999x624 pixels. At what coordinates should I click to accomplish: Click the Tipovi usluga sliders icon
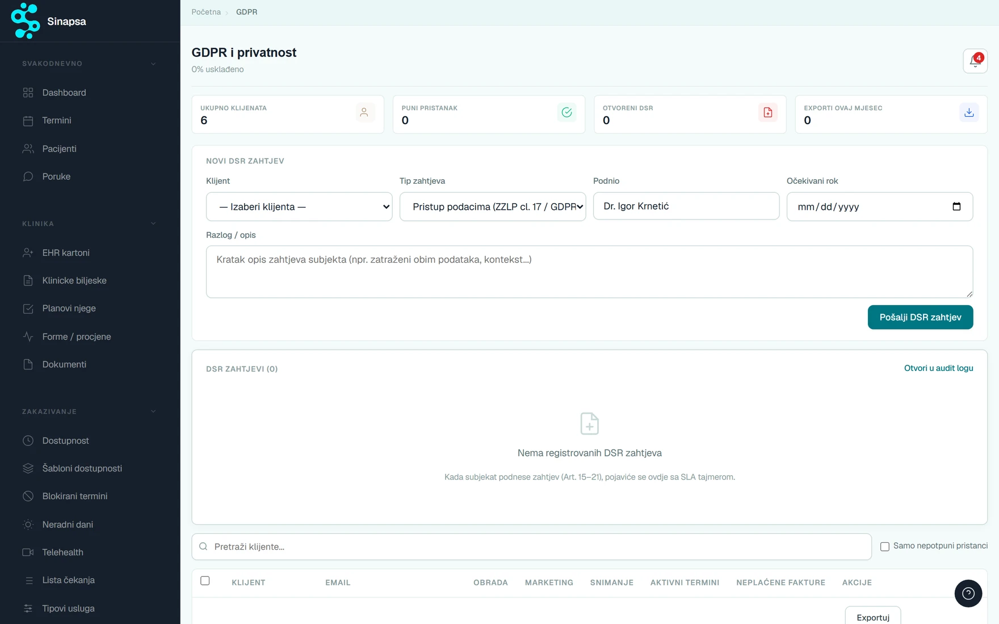point(28,608)
